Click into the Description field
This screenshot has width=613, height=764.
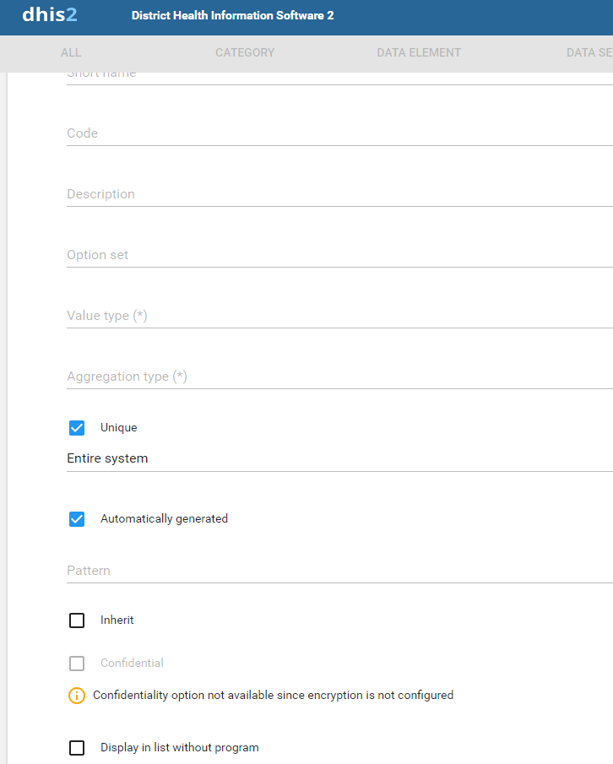338,194
